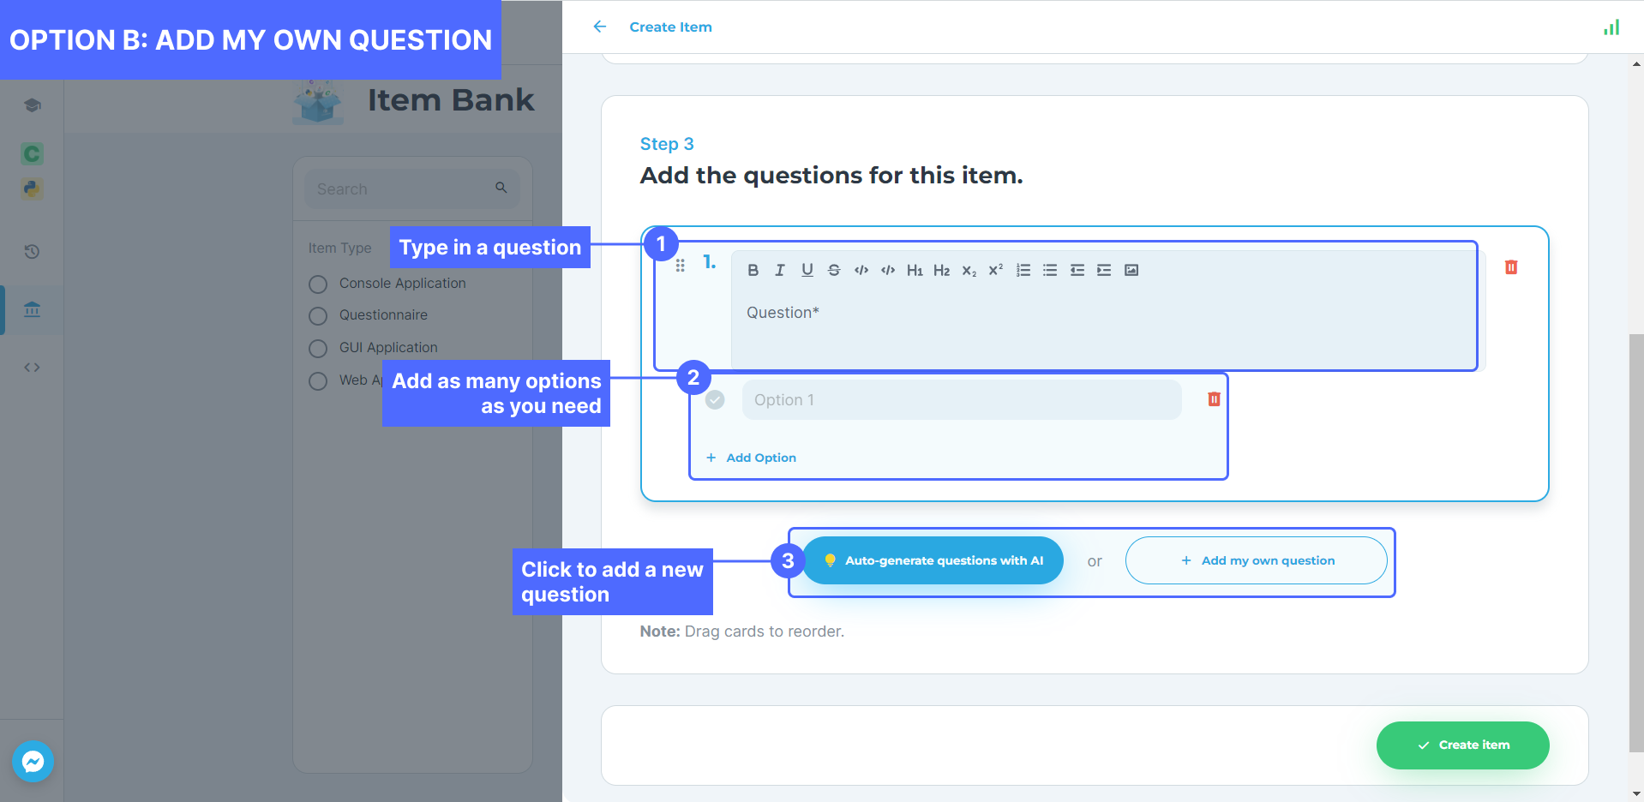
Task: Select Console Application item type
Action: [318, 284]
